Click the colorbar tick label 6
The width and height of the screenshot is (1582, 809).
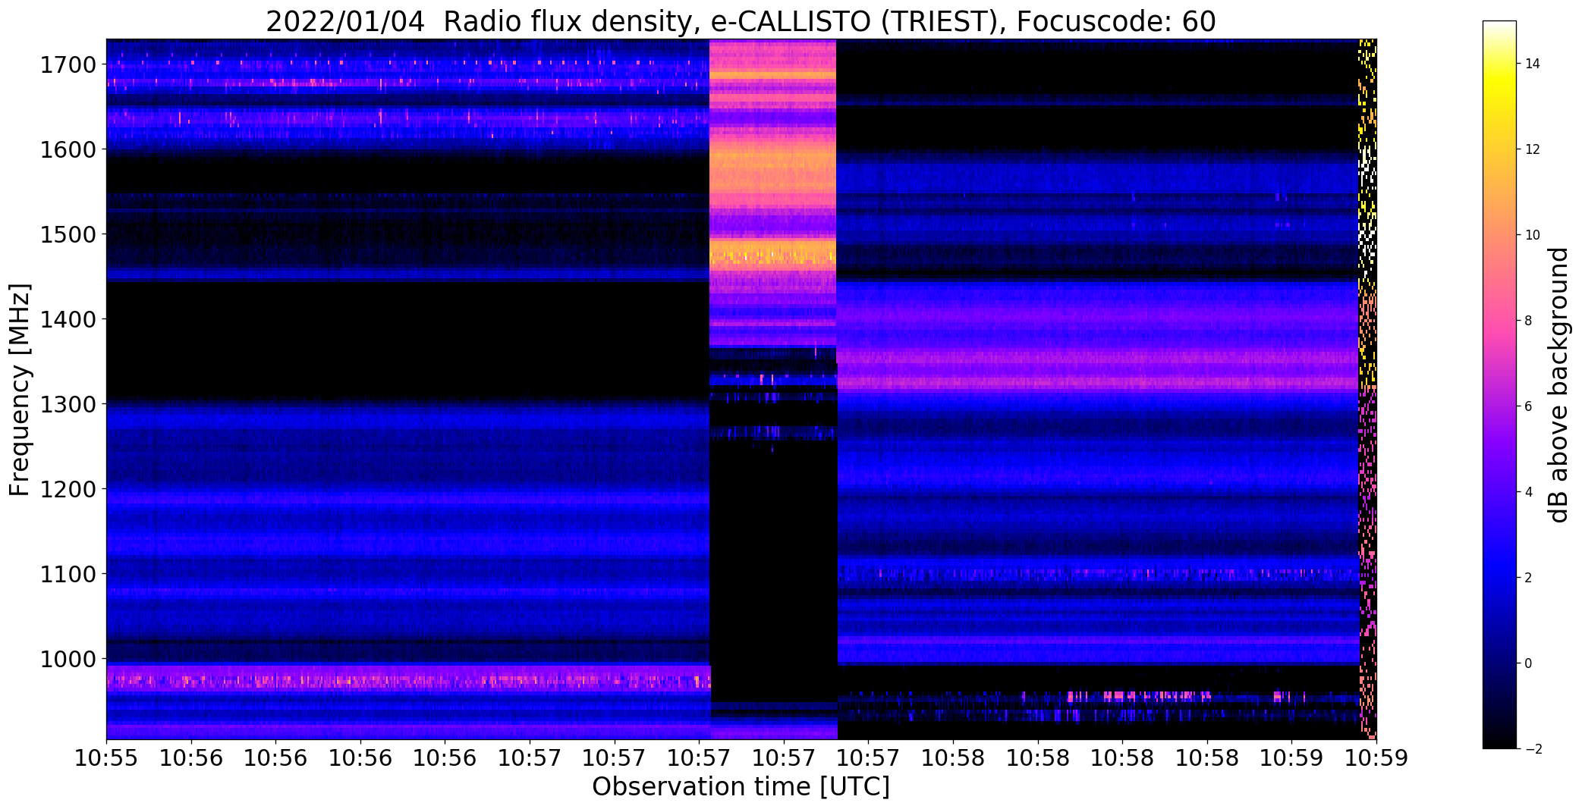click(1529, 406)
